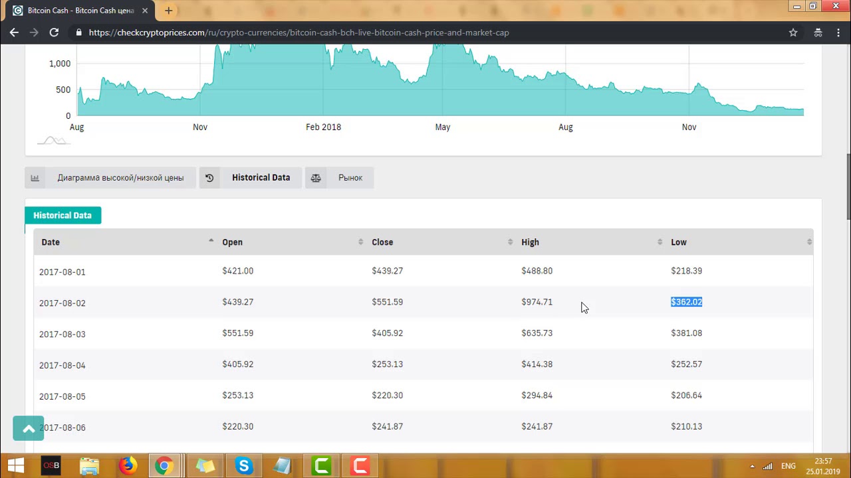Click the browser forward arrow
The width and height of the screenshot is (851, 478).
point(34,32)
